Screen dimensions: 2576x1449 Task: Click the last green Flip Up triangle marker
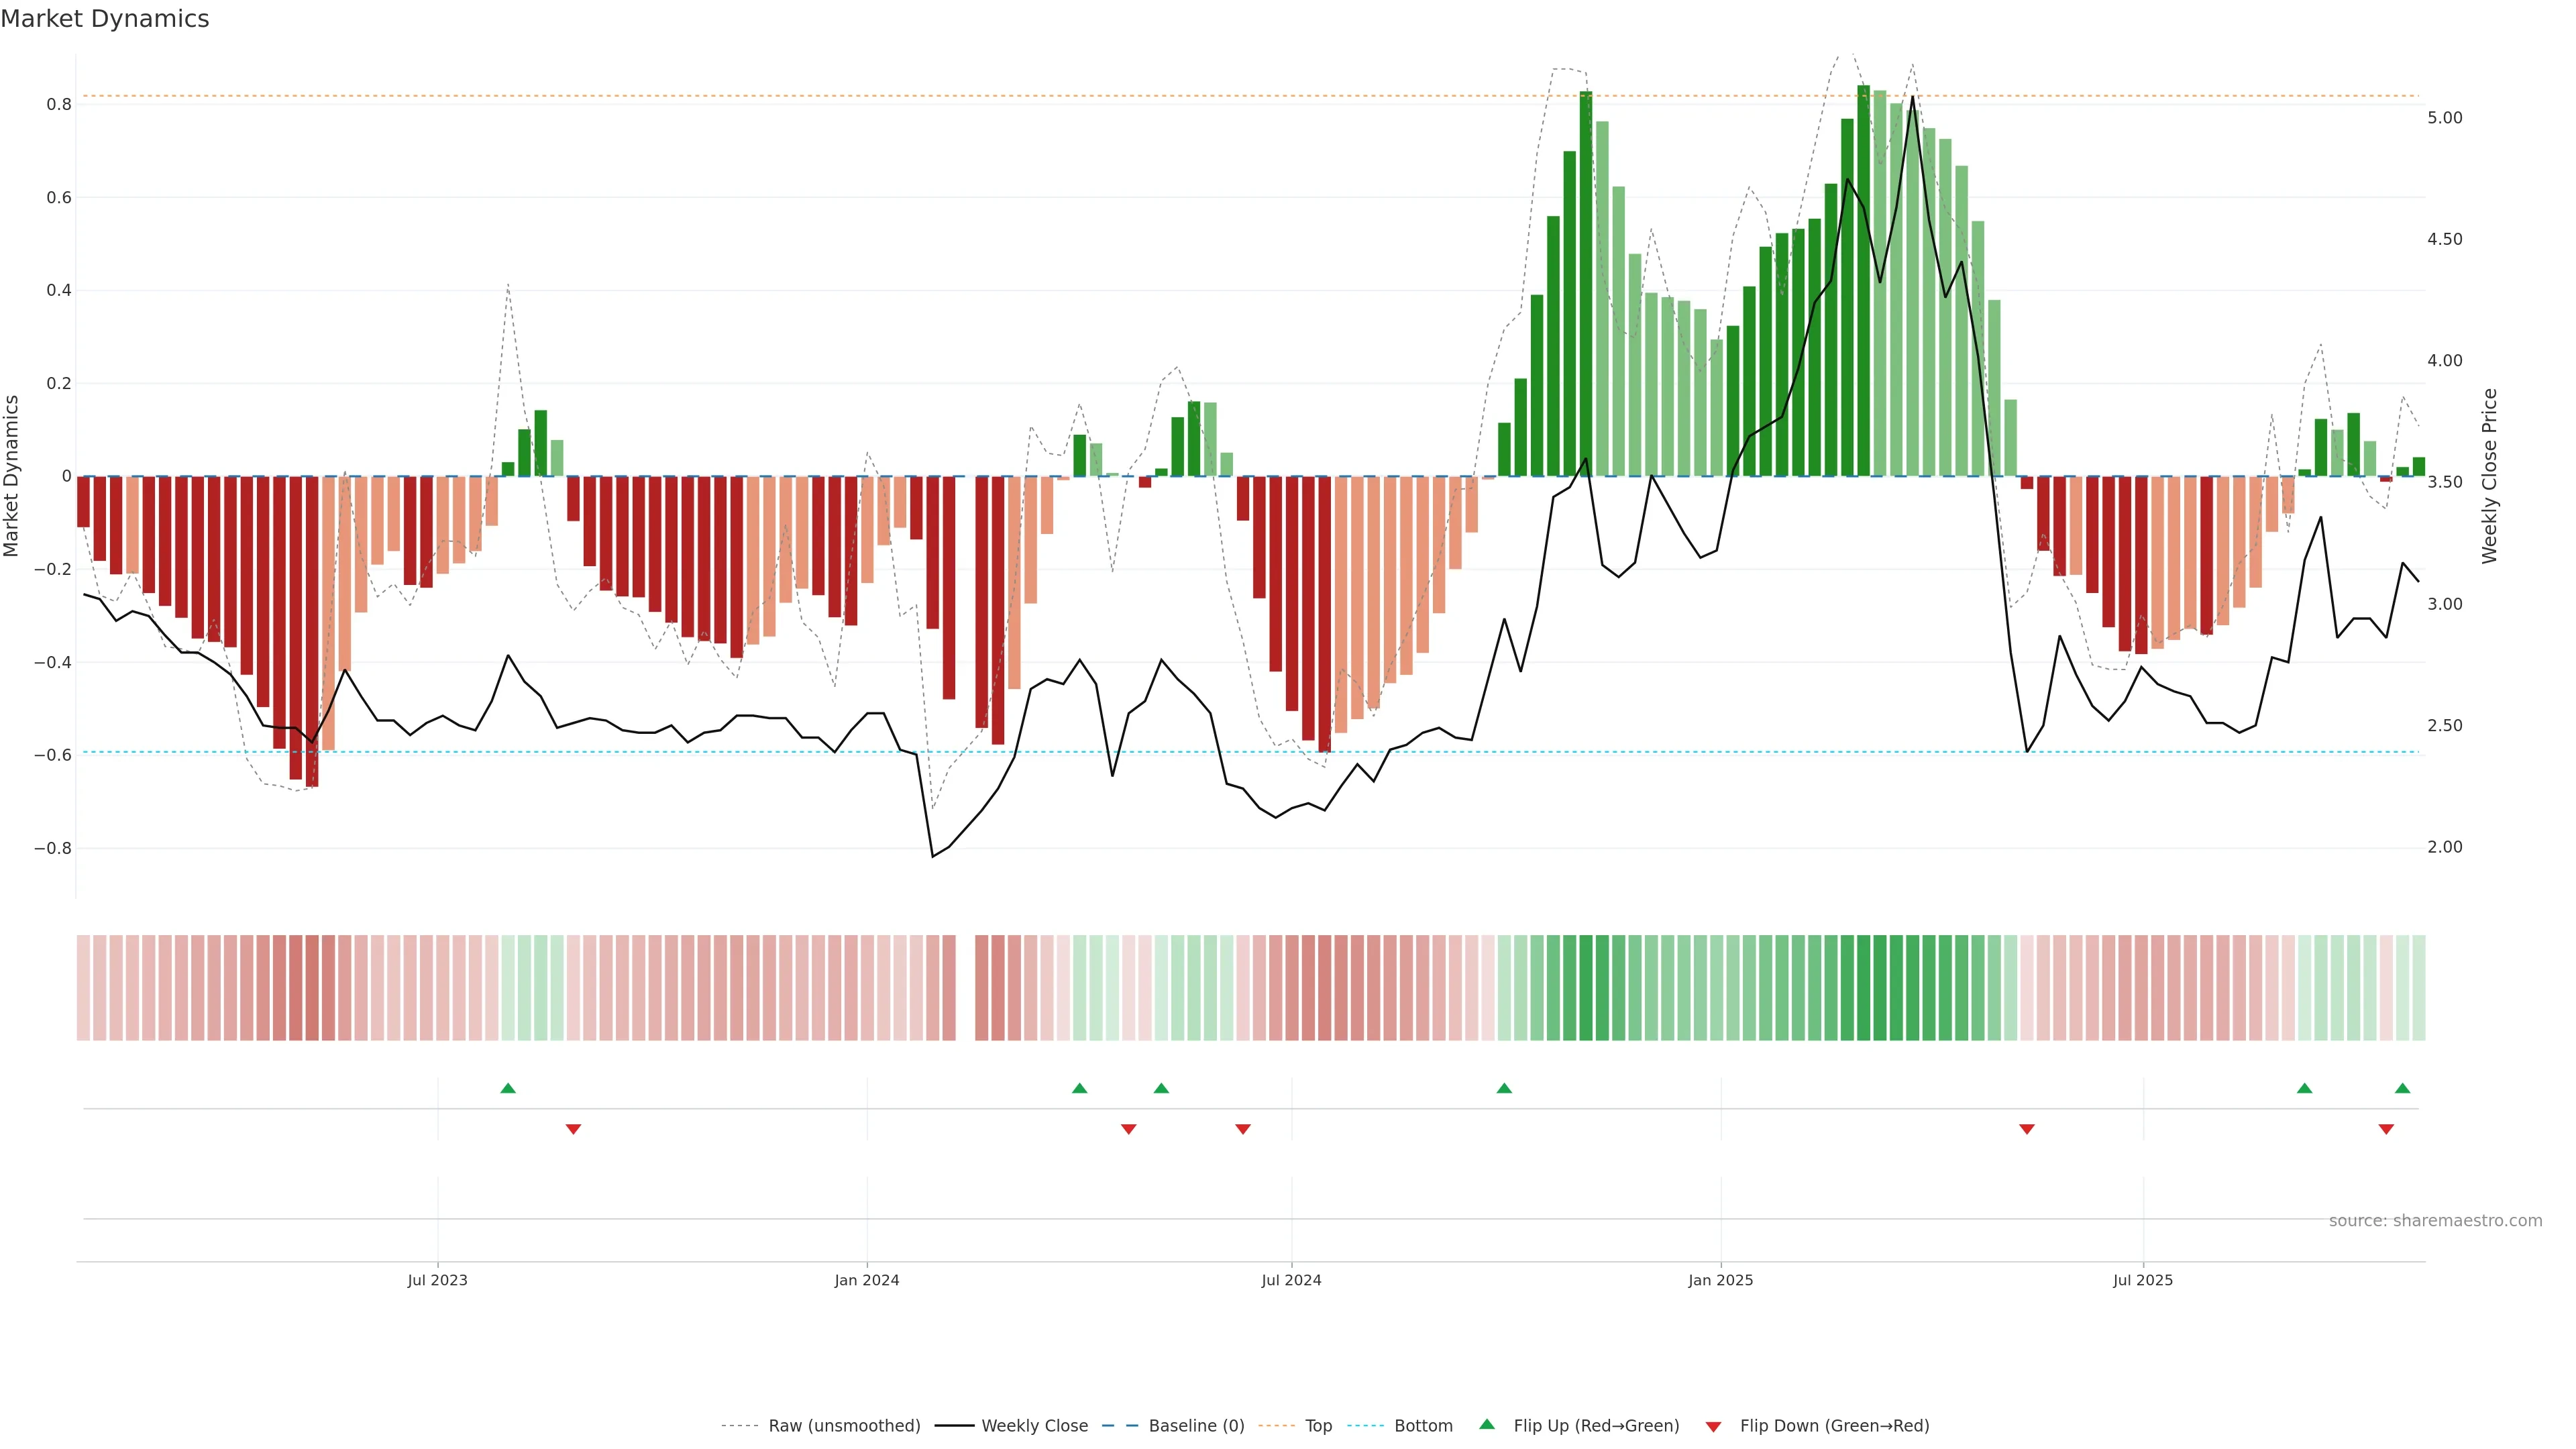[x=2402, y=1088]
